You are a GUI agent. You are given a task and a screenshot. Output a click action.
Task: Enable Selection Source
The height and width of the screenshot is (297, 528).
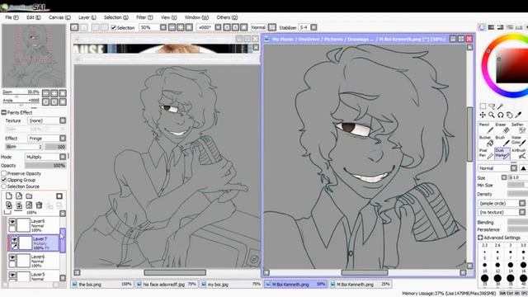point(4,186)
